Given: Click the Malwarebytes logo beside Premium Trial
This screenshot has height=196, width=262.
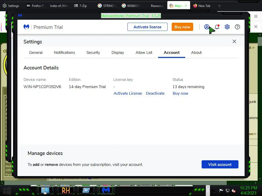Looking at the screenshot, I should 26,27.
